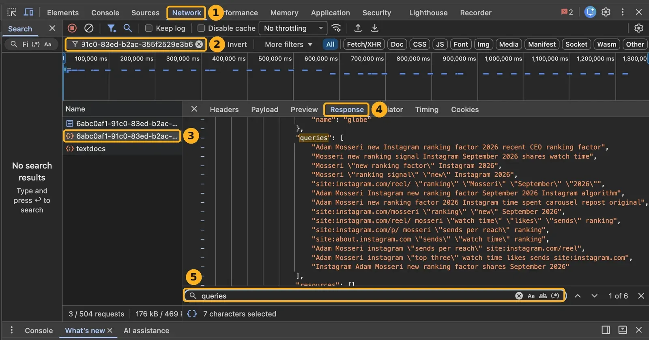The image size is (649, 340).
Task: Toggle the drawer side dock icon
Action: pos(606,330)
